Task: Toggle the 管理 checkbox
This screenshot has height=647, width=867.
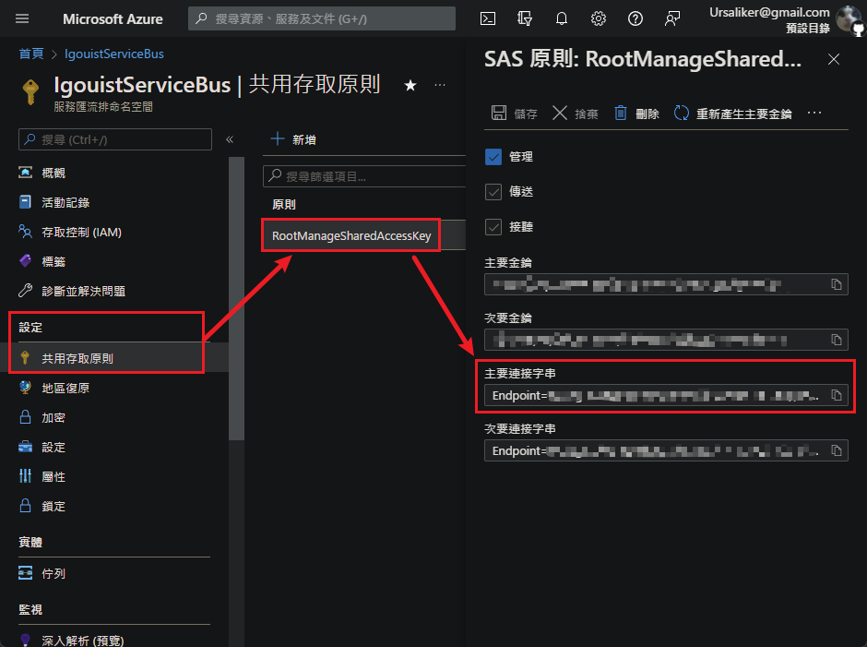Action: (x=493, y=157)
